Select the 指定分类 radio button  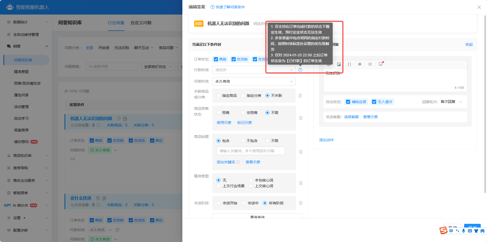(x=243, y=96)
